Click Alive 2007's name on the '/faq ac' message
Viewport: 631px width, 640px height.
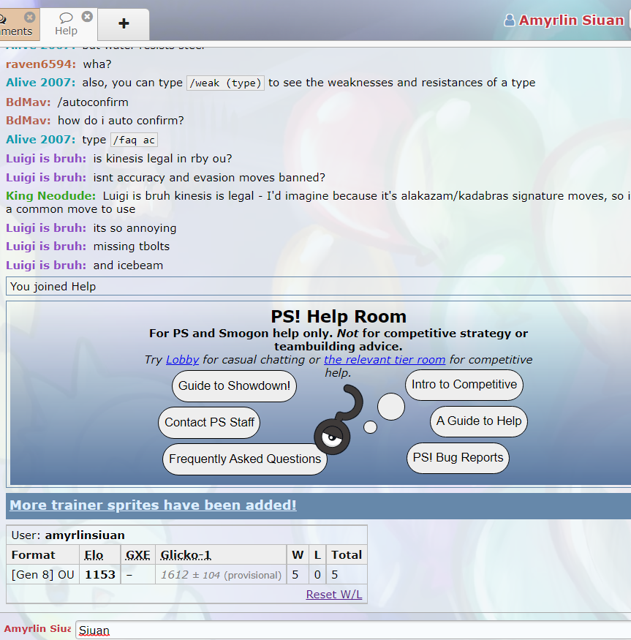pyautogui.click(x=40, y=140)
